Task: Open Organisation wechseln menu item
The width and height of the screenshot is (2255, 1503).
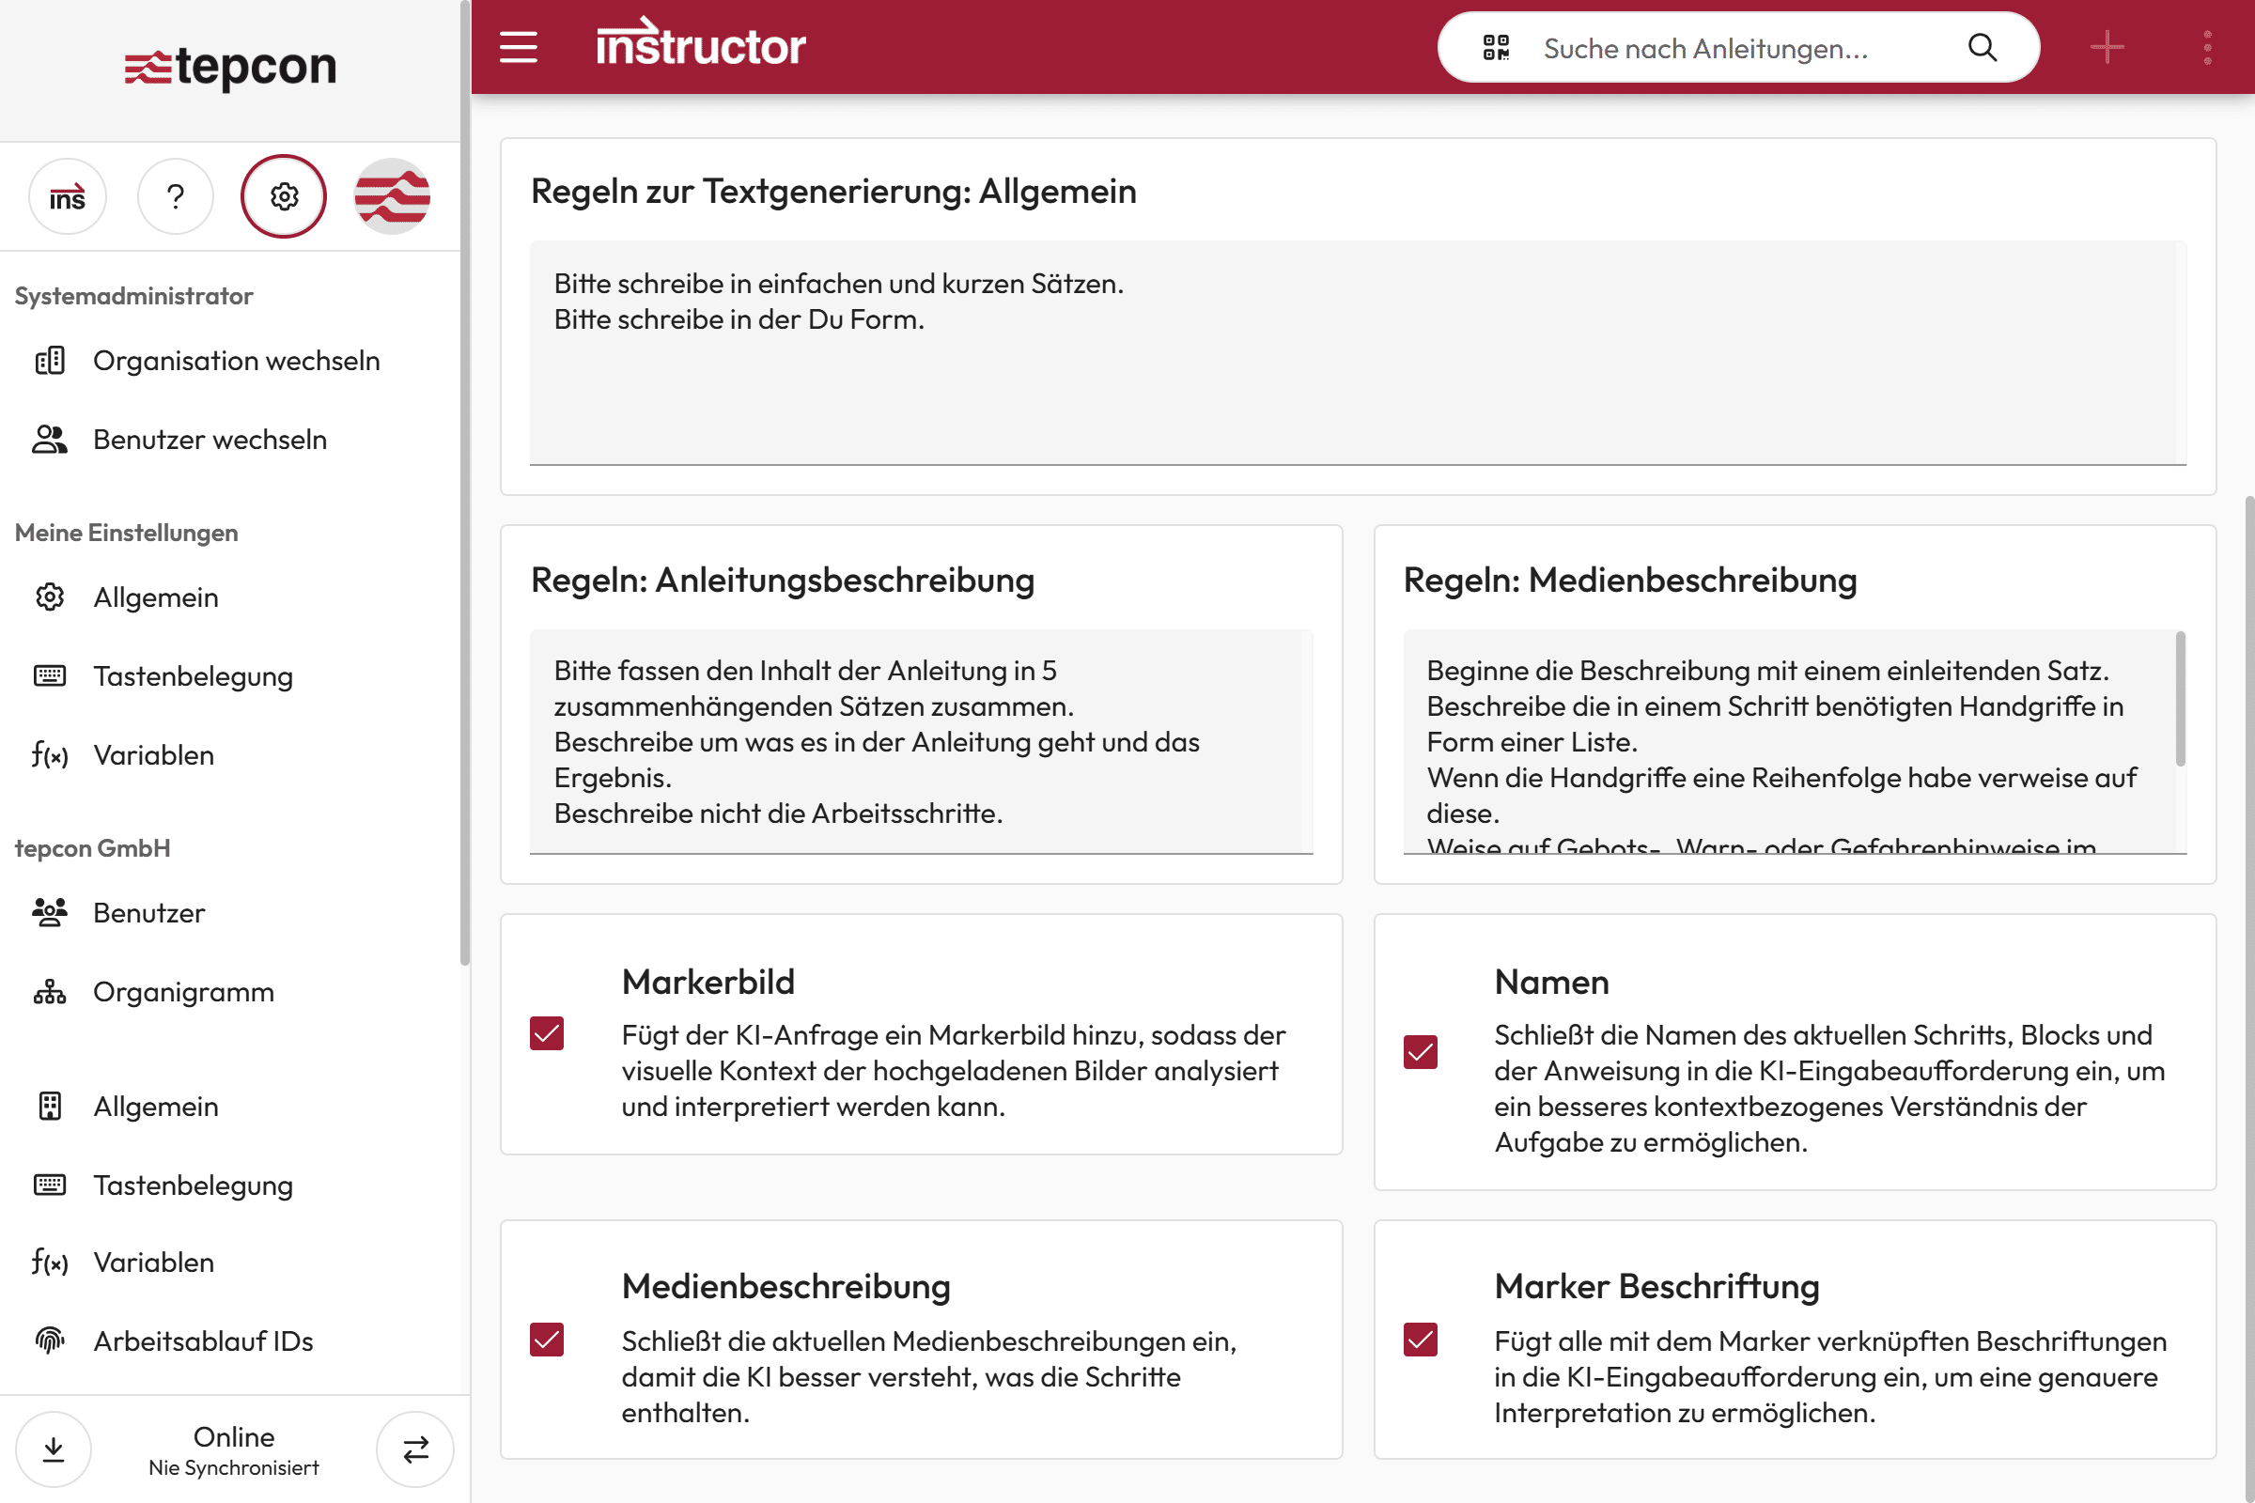Action: coord(236,361)
